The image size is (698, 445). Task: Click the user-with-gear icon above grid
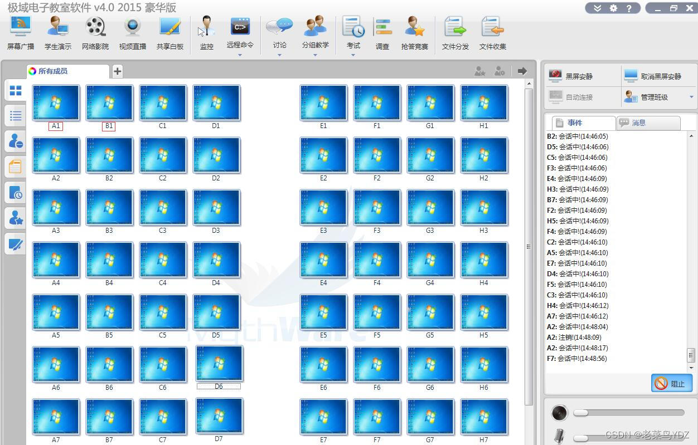coord(499,71)
